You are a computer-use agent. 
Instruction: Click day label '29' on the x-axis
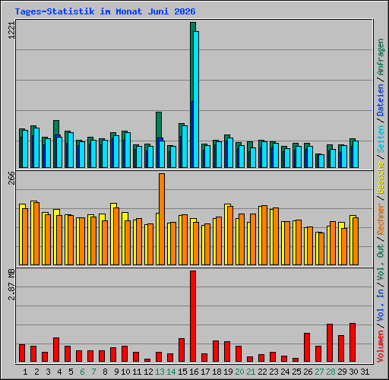click(x=342, y=372)
